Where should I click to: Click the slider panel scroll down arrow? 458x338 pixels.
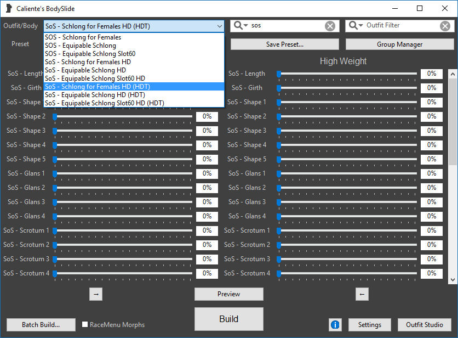click(x=453, y=280)
